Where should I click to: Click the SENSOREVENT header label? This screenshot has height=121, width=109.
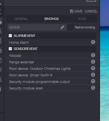point(25,49)
